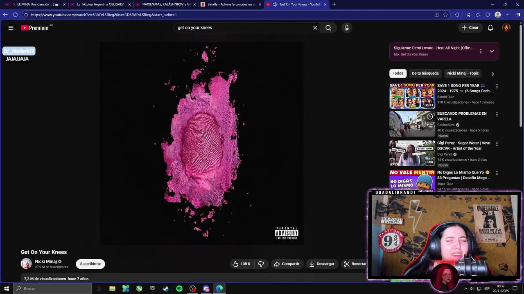Open Gigi Perez Sugar Water thumbnail

pyautogui.click(x=412, y=153)
